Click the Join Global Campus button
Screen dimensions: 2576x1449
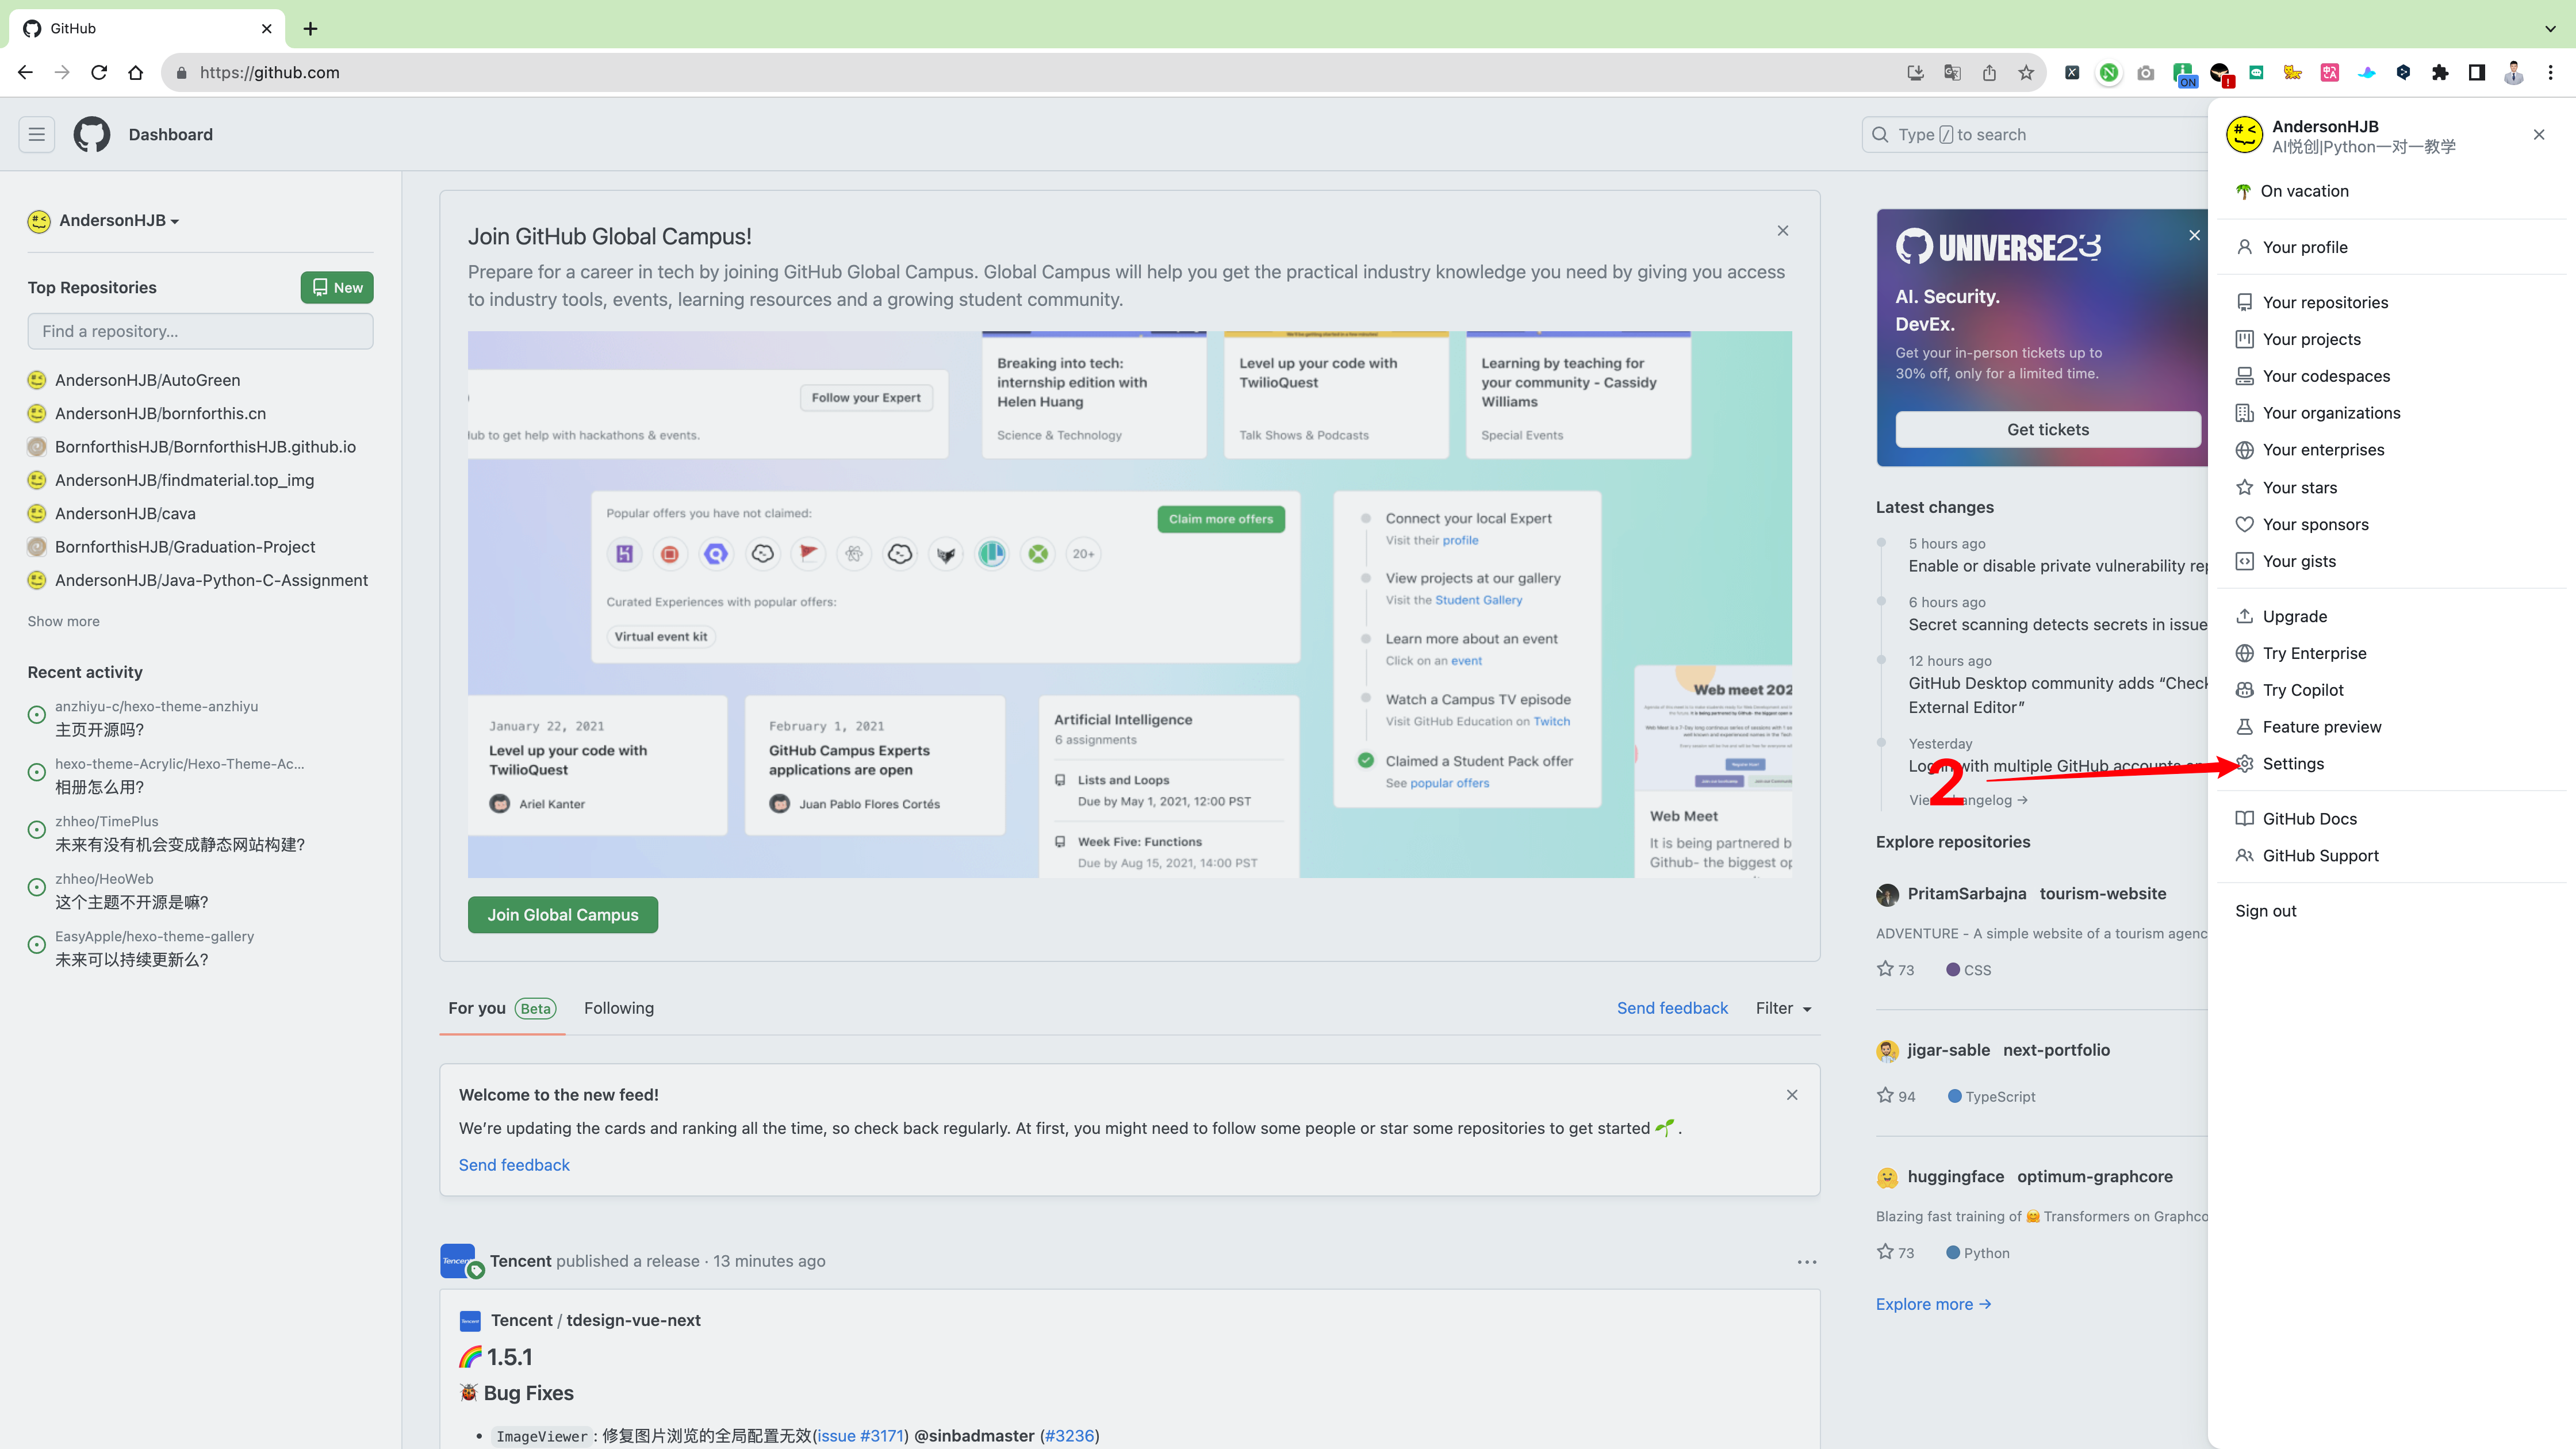(563, 915)
